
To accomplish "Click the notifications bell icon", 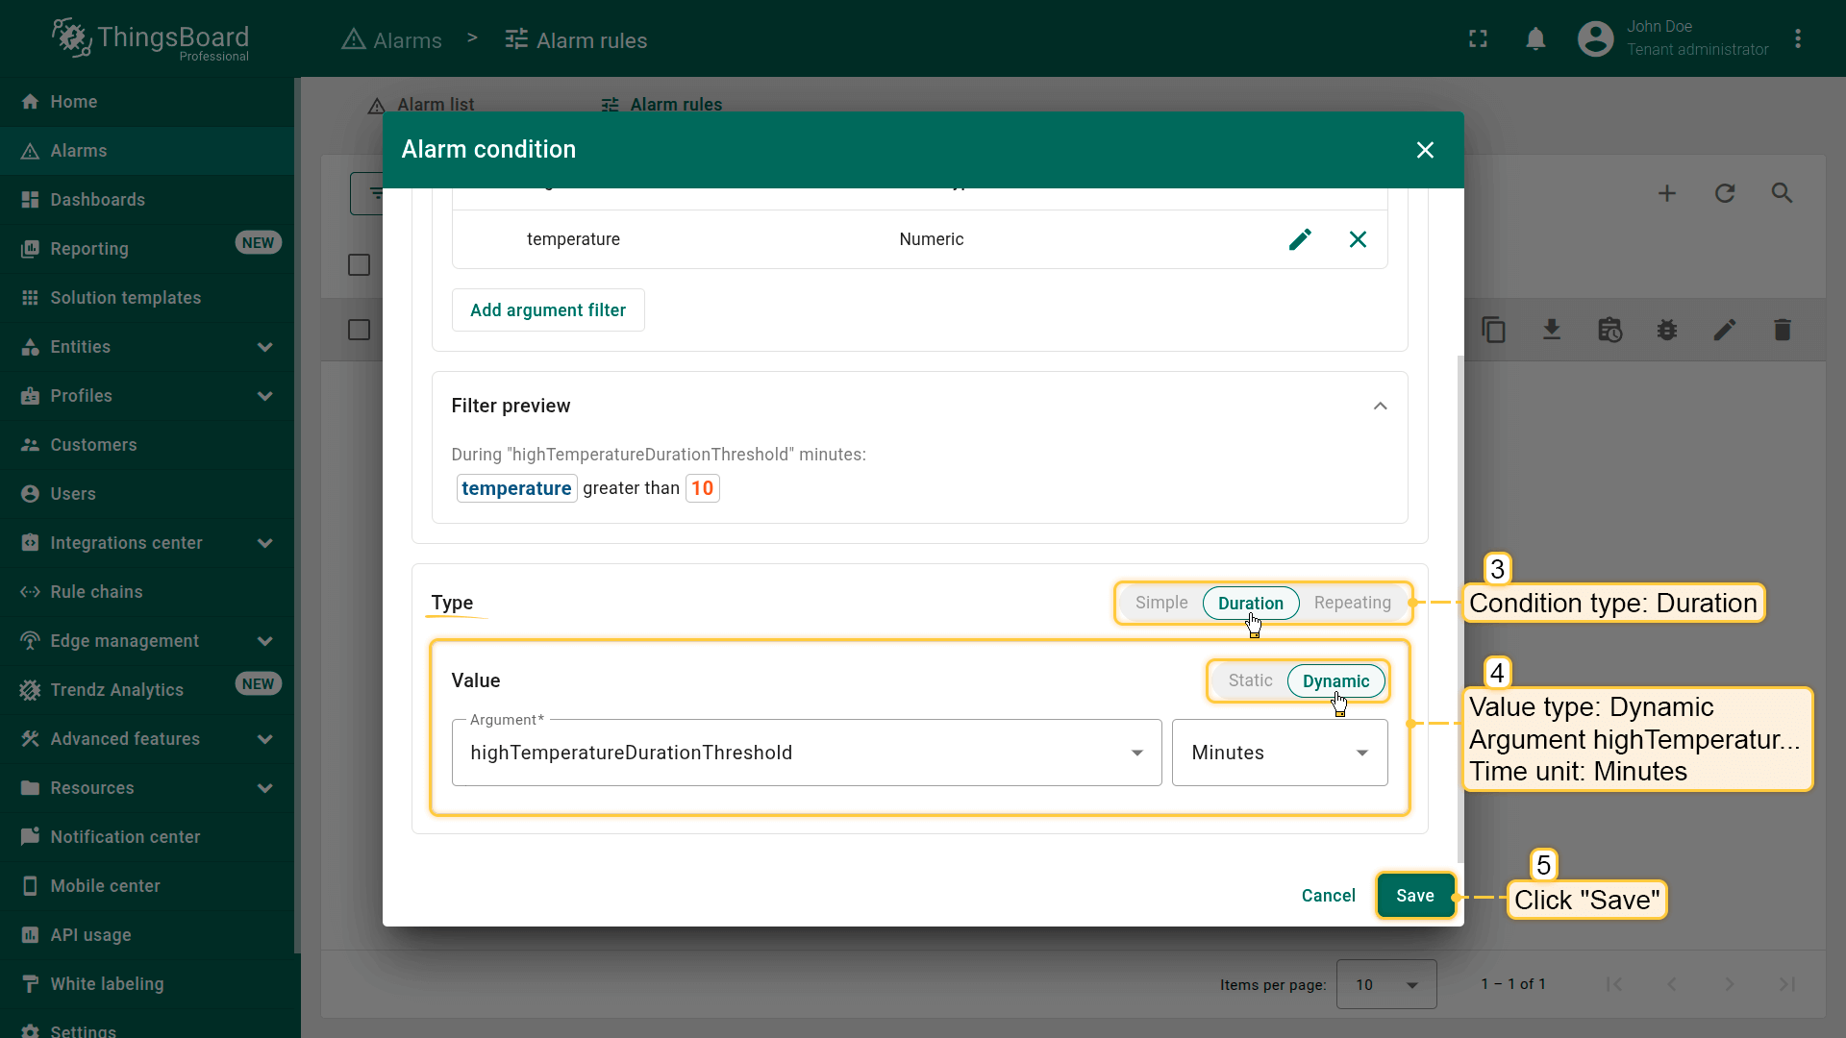I will pos(1535,39).
